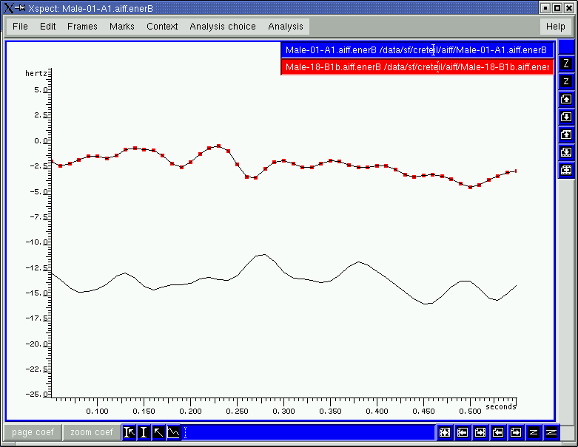This screenshot has width=578, height=447.
Task: Select the diagonal arrow pointer tool
Action: click(158, 432)
